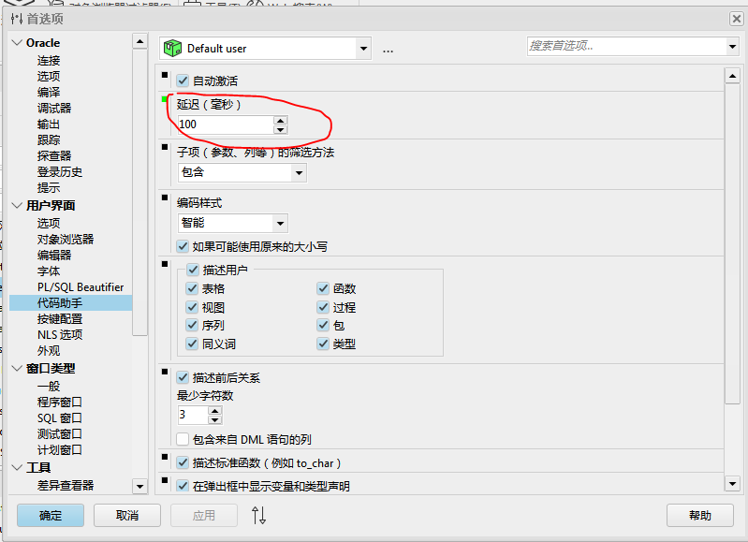Click the ellipsis button next to Default user
748x542 pixels.
pyautogui.click(x=388, y=49)
